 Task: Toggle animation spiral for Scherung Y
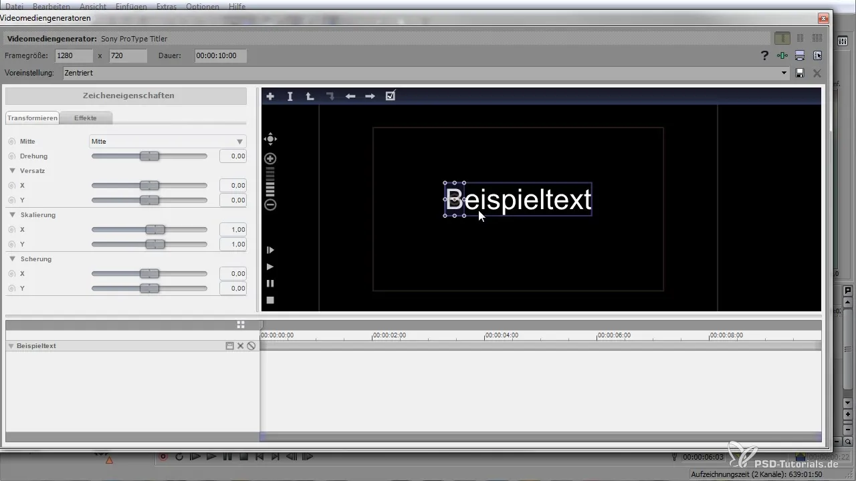11,289
